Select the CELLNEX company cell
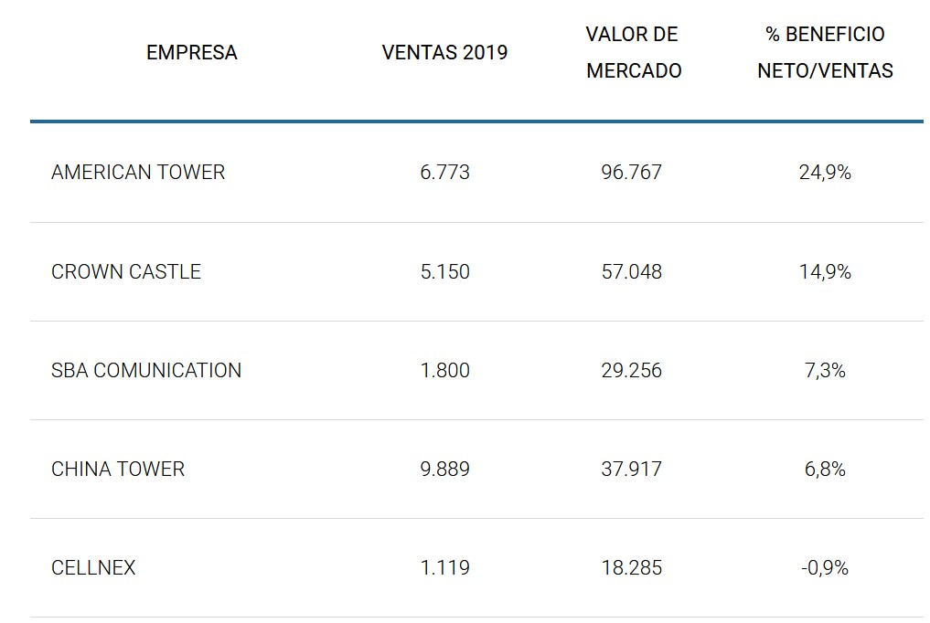Viewport: 930px width, 623px height. (x=93, y=568)
